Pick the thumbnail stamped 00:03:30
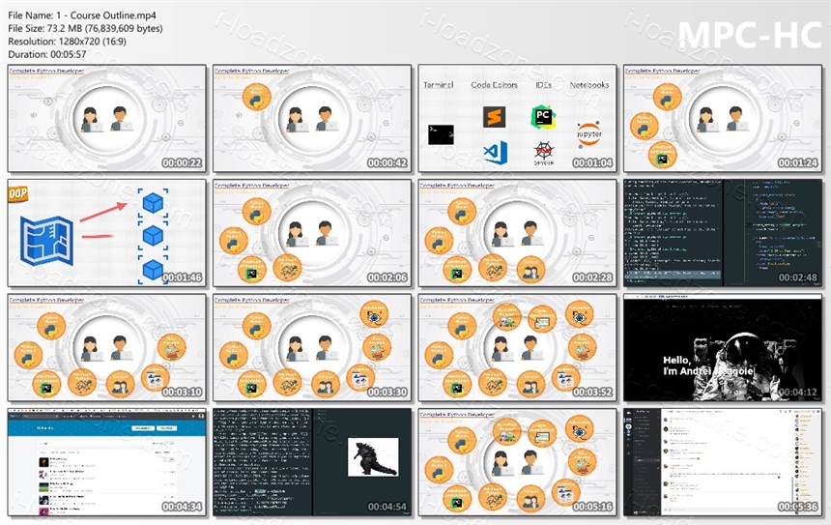This screenshot has width=831, height=525. (312, 347)
